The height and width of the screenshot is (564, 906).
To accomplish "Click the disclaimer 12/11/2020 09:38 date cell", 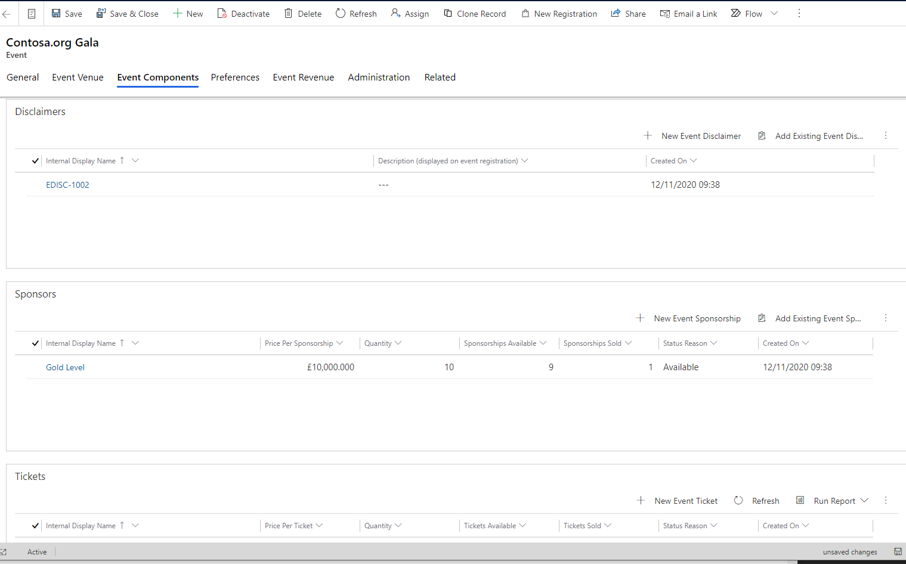I will pos(685,185).
